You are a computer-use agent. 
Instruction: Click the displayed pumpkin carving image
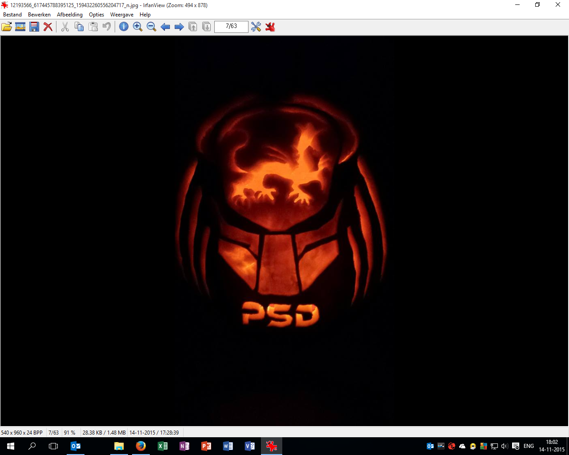pyautogui.click(x=284, y=231)
